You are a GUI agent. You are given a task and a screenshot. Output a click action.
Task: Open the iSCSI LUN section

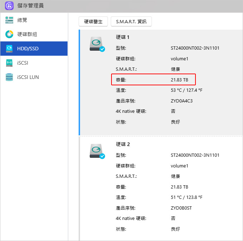click(34, 77)
